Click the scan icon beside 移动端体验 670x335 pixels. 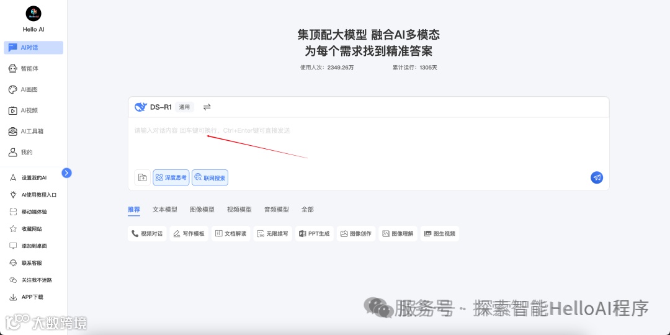click(13, 212)
